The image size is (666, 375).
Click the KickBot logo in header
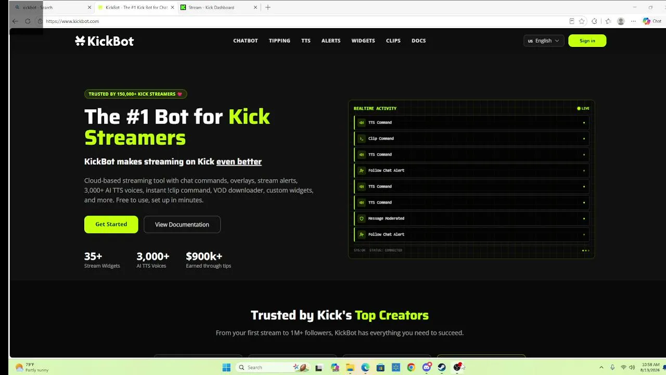coord(104,41)
